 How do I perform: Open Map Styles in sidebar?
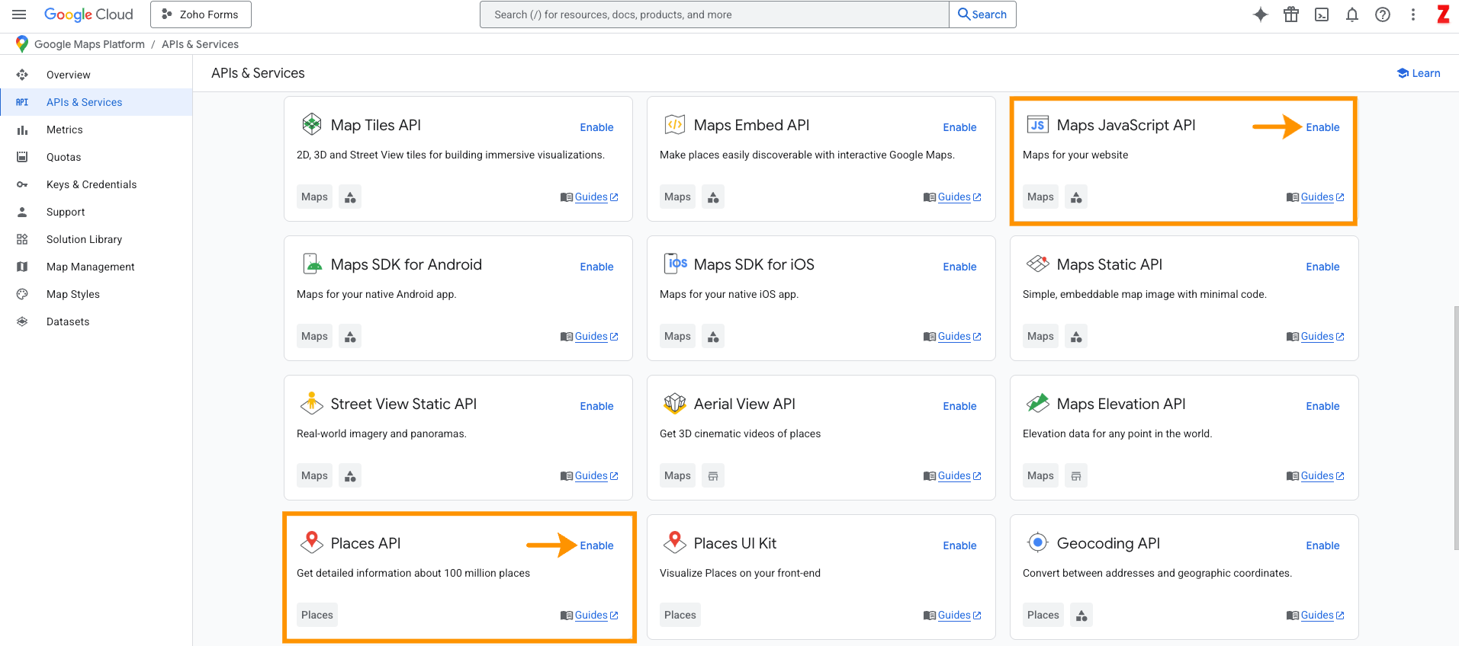(x=73, y=294)
